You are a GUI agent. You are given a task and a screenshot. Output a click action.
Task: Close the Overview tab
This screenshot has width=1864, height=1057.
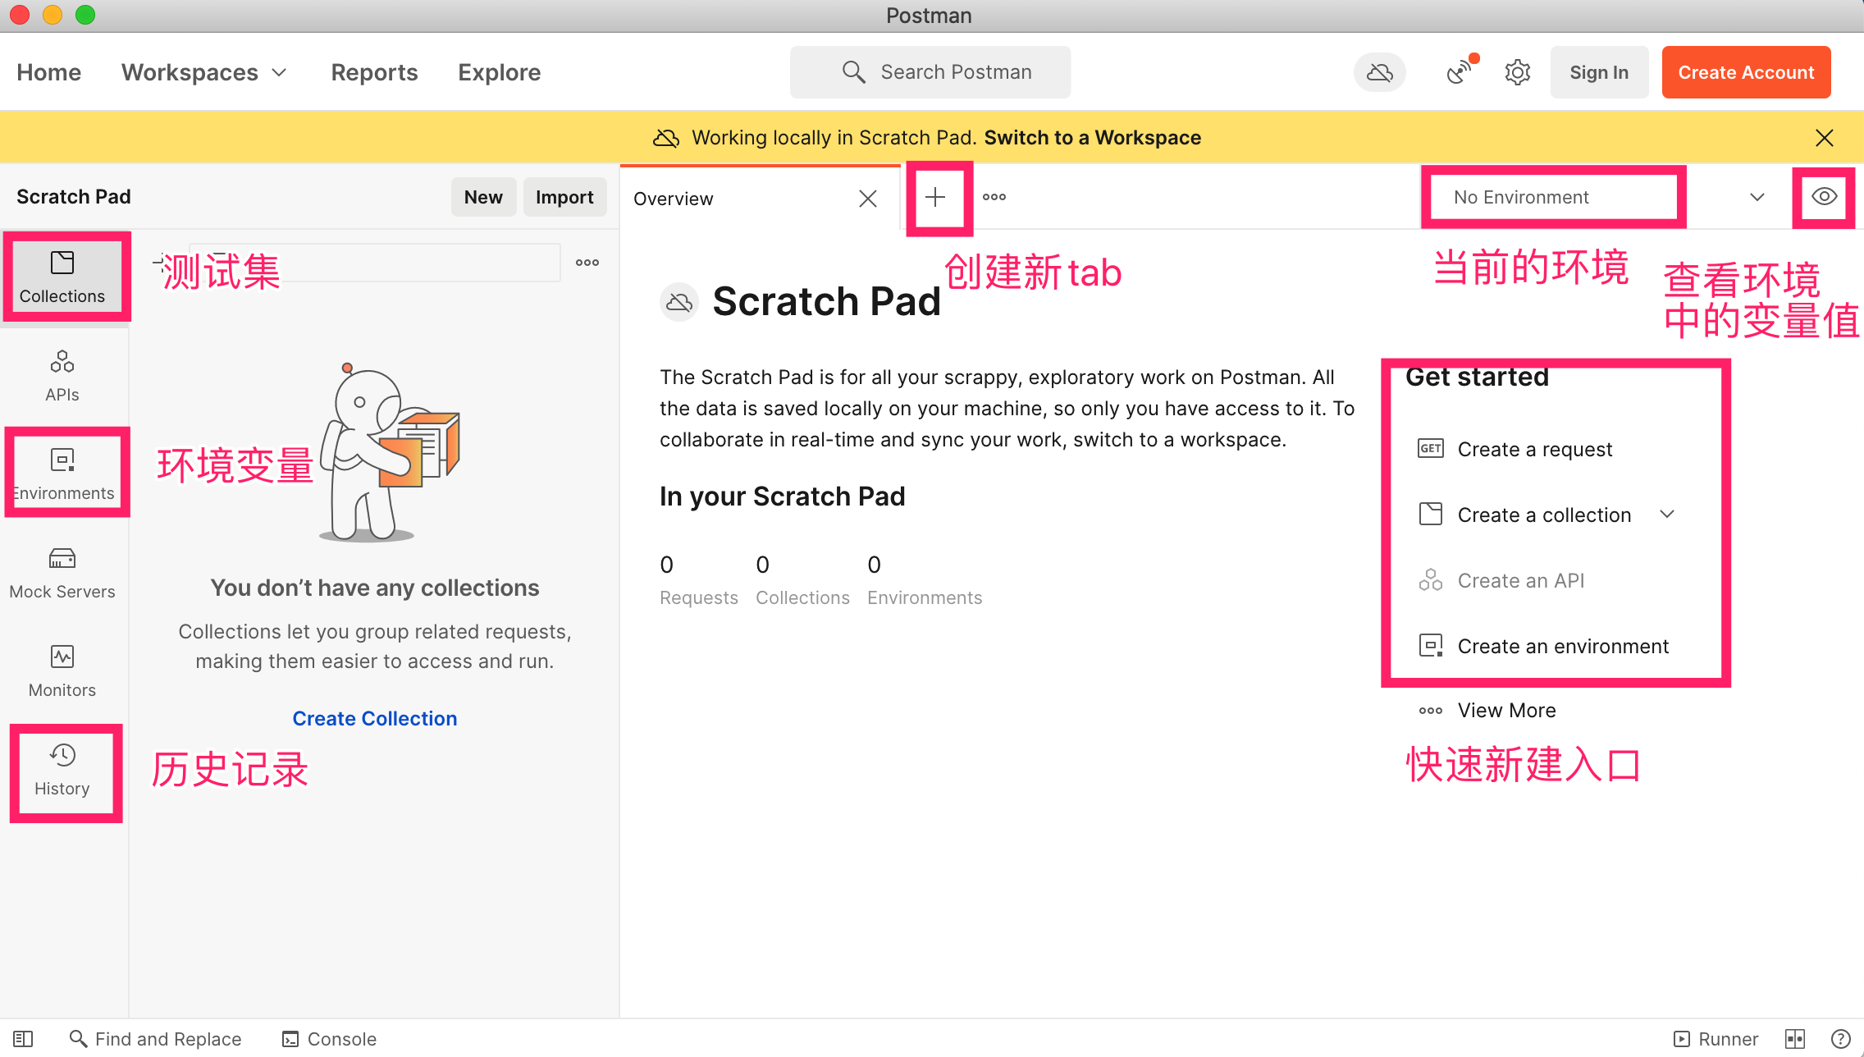click(868, 199)
